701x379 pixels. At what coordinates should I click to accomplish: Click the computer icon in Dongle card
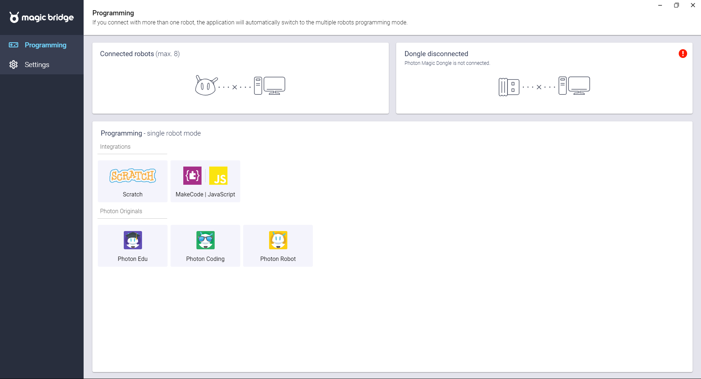point(574,86)
